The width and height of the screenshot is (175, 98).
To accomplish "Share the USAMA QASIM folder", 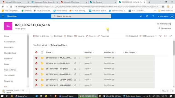I will pyautogui.click(x=75, y=80).
